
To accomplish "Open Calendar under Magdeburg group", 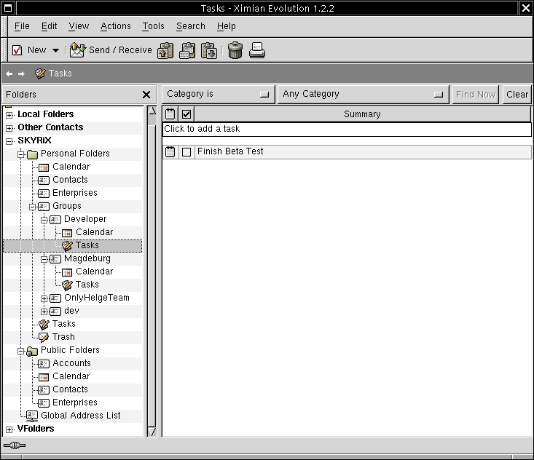I will pyautogui.click(x=94, y=271).
